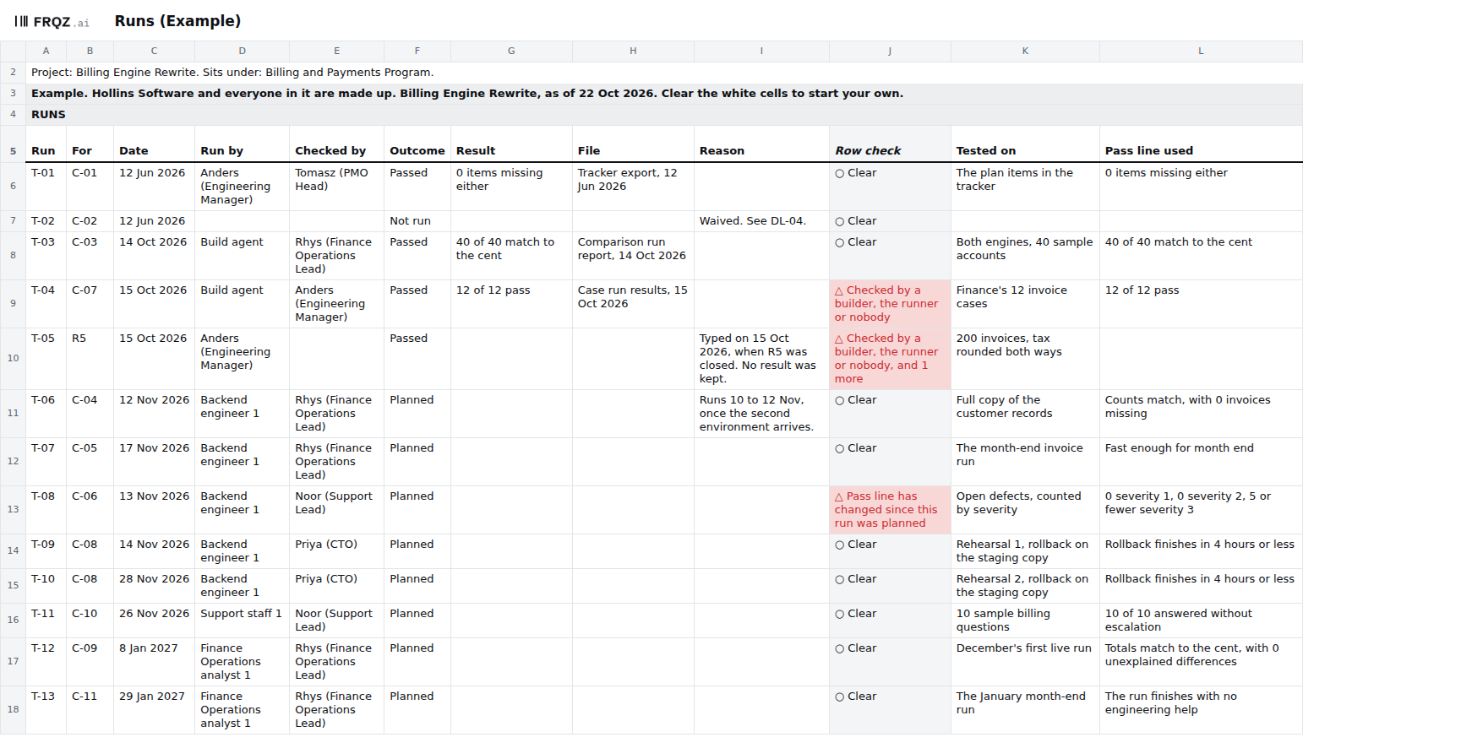The width and height of the screenshot is (1472, 748).
Task: Click "Comparison run report, 14 Oct 2026" cell
Action: [633, 256]
